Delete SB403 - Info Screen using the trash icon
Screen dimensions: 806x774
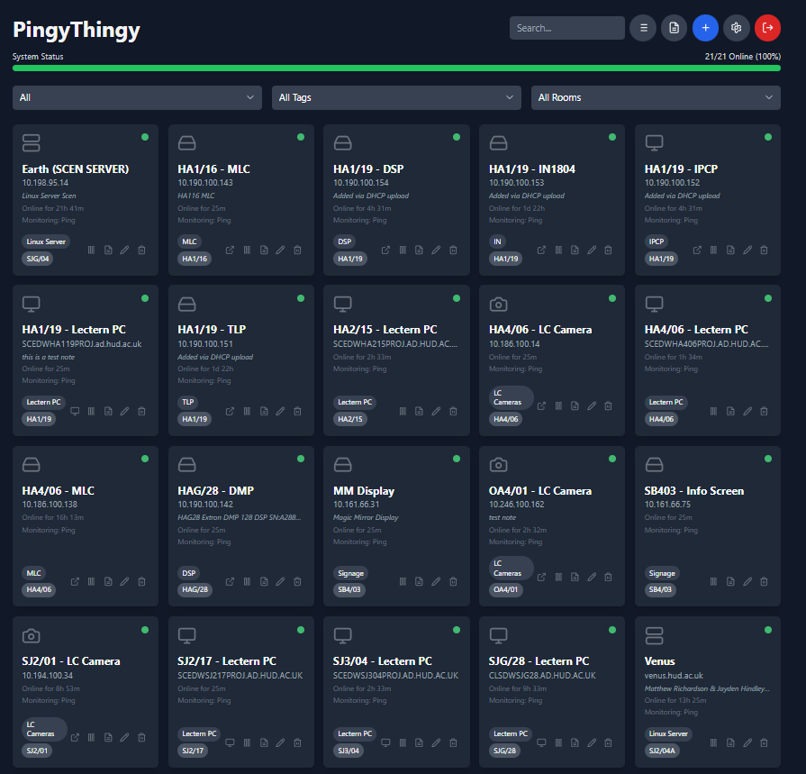click(x=764, y=581)
